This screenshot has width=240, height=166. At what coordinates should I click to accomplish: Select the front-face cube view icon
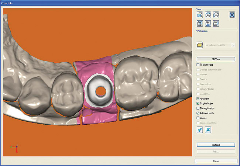tap(200, 15)
